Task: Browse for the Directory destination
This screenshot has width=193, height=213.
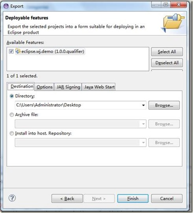Action: point(164,105)
